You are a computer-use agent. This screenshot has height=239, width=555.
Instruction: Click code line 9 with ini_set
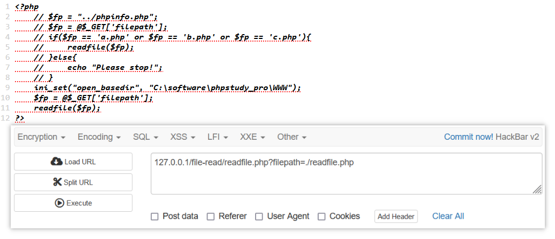click(167, 87)
